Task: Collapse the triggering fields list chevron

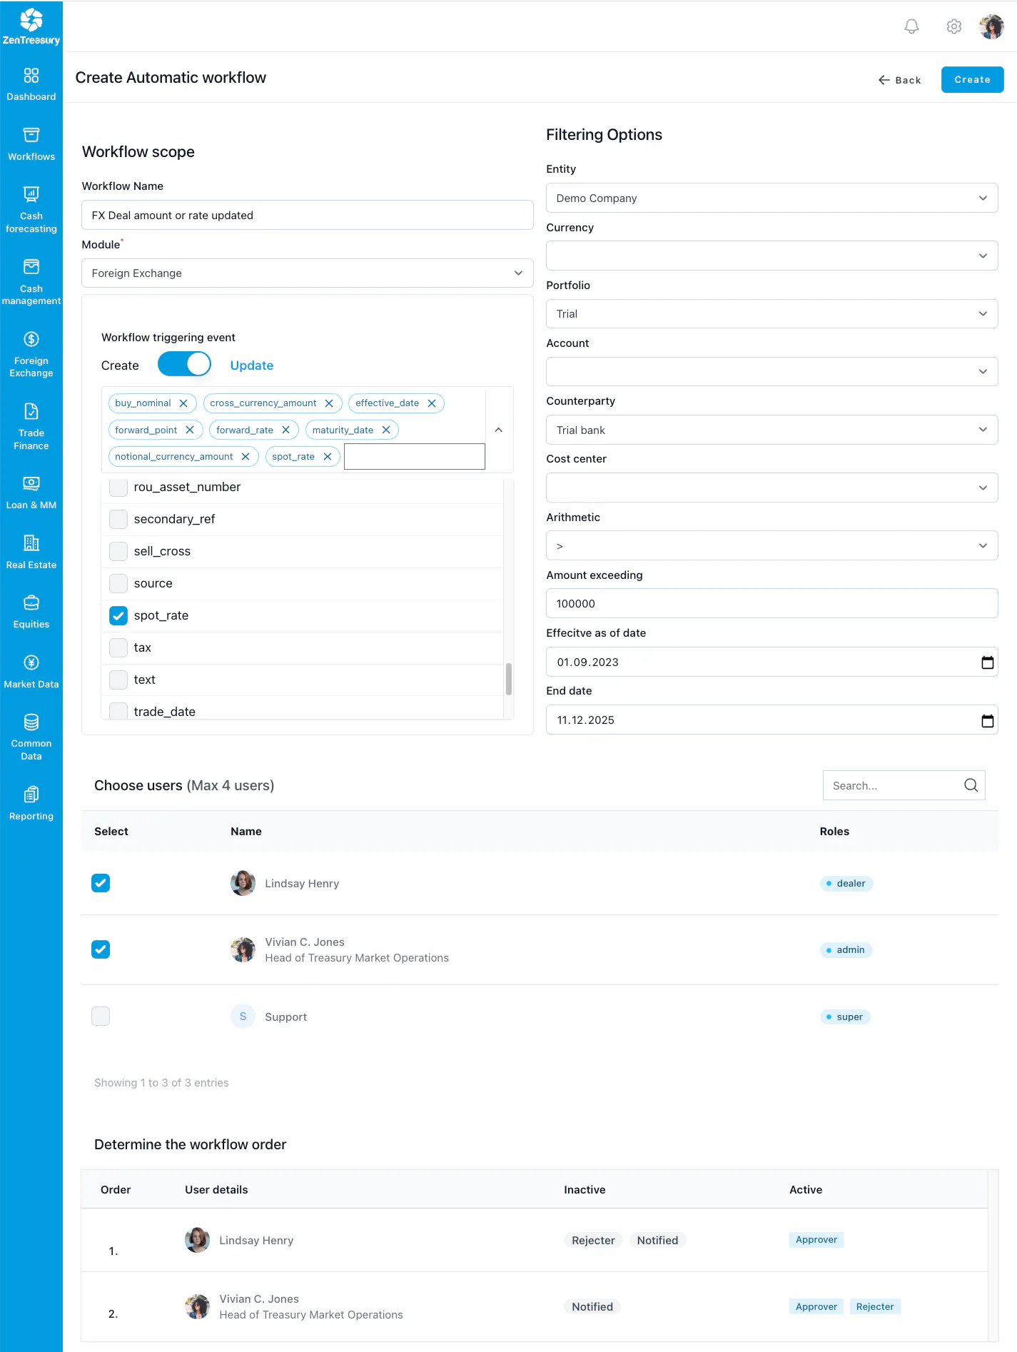Action: [498, 430]
